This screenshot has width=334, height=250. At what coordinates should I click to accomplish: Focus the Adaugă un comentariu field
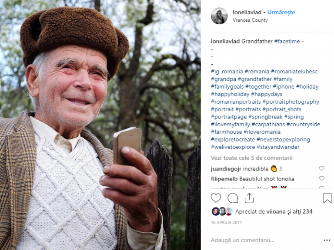266,240
